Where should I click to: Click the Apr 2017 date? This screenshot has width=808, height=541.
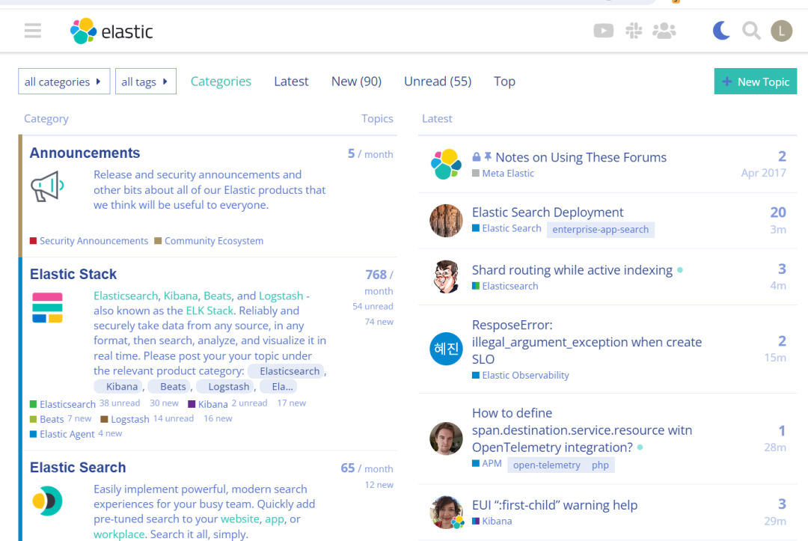pyautogui.click(x=763, y=173)
